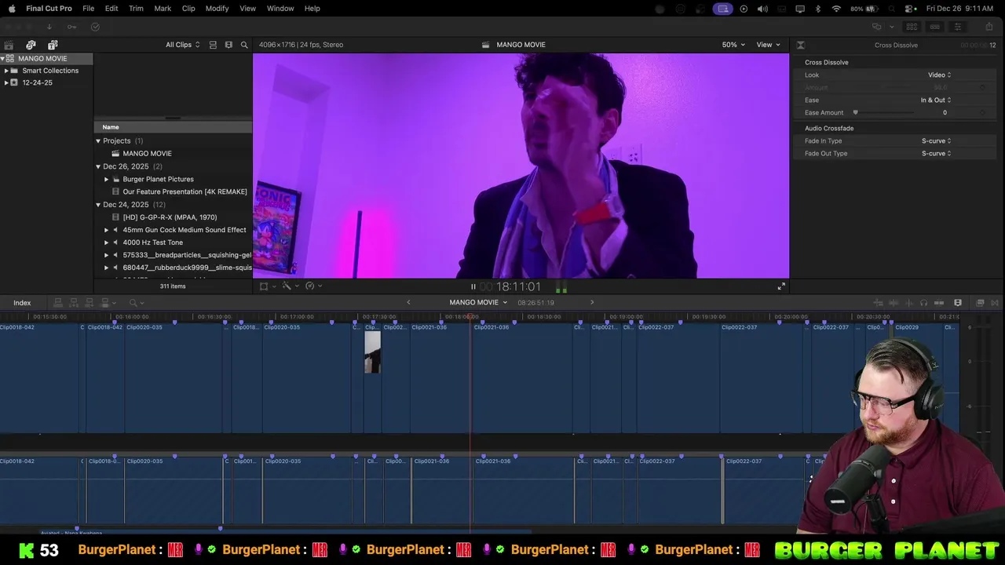The height and width of the screenshot is (565, 1005).
Task: Collapse the Projects group
Action: tap(98, 141)
